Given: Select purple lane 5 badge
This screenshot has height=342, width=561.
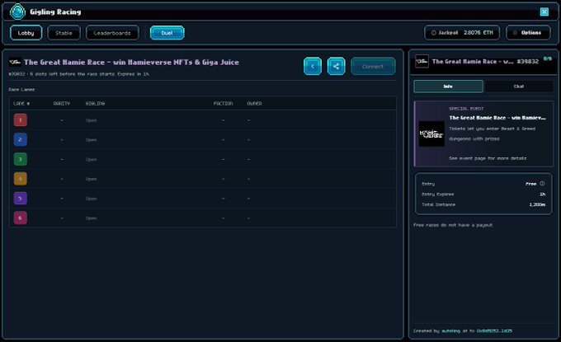Looking at the screenshot, I should pos(21,199).
